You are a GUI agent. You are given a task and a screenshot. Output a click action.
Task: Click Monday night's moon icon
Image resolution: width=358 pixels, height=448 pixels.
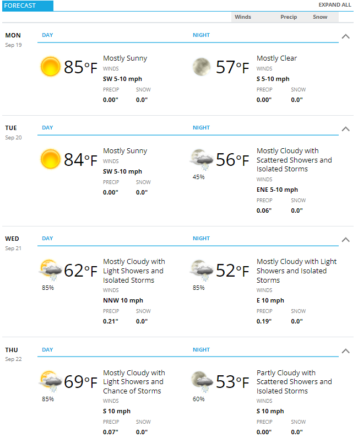[x=201, y=67]
